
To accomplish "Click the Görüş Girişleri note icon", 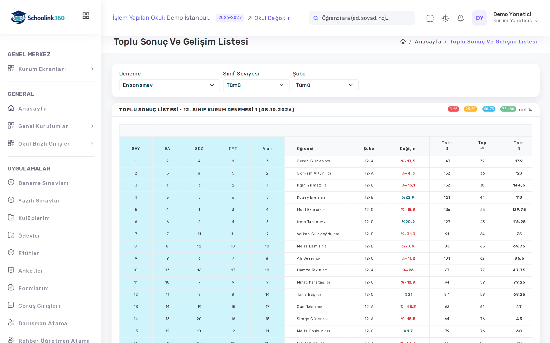I will click(11, 305).
